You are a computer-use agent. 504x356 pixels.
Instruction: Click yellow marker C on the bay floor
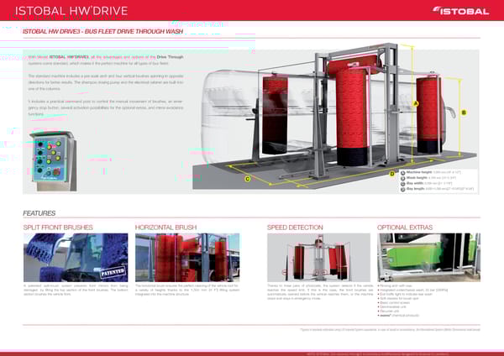click(247, 179)
